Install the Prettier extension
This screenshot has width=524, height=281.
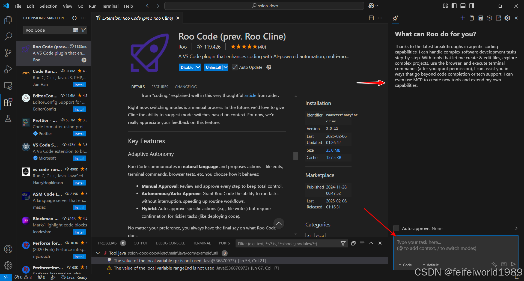tap(79, 134)
